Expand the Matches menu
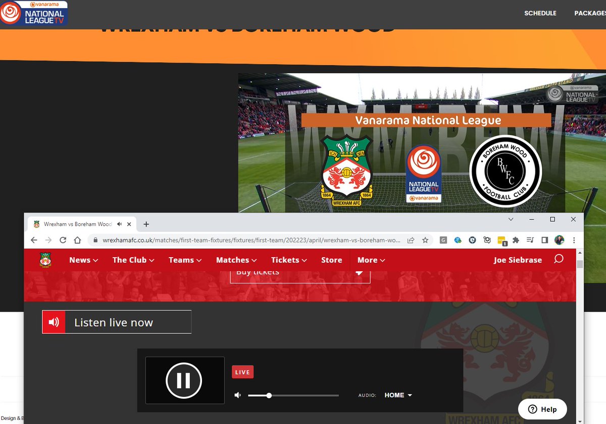 pos(236,260)
